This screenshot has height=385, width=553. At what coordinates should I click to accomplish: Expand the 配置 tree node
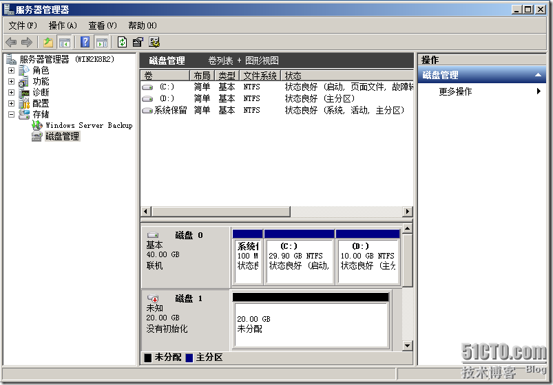(x=11, y=103)
